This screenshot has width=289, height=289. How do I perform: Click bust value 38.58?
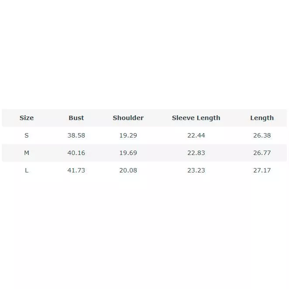[x=76, y=135]
